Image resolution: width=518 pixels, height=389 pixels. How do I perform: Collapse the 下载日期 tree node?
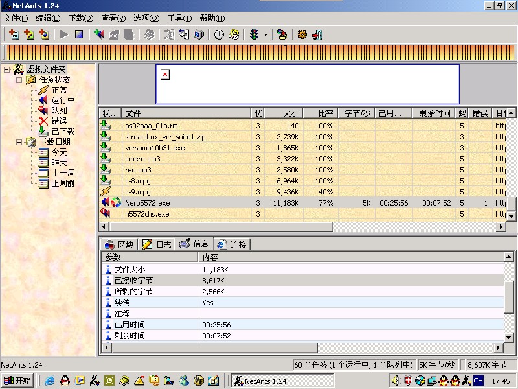pos(19,142)
